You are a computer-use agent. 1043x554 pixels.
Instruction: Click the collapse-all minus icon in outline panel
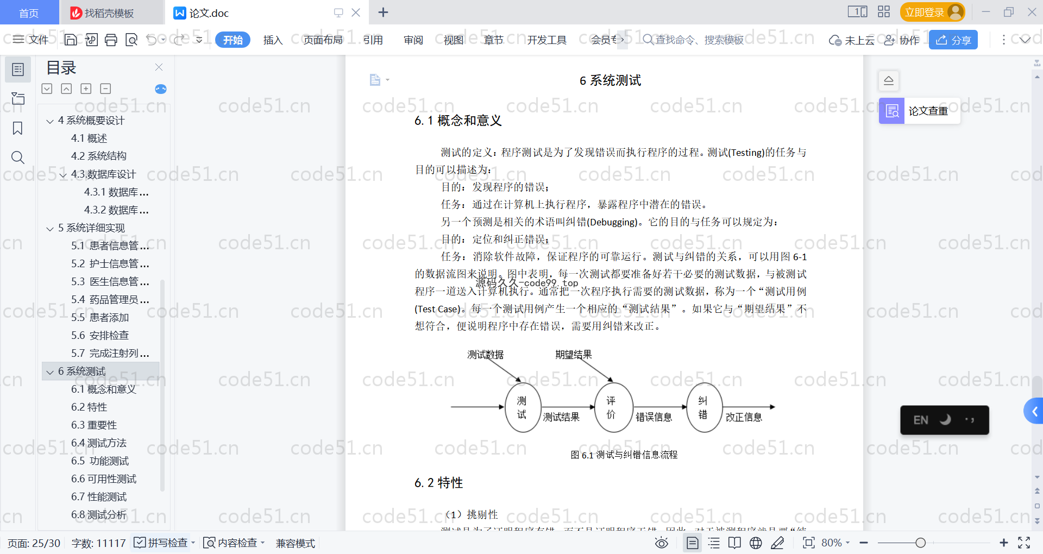(106, 89)
